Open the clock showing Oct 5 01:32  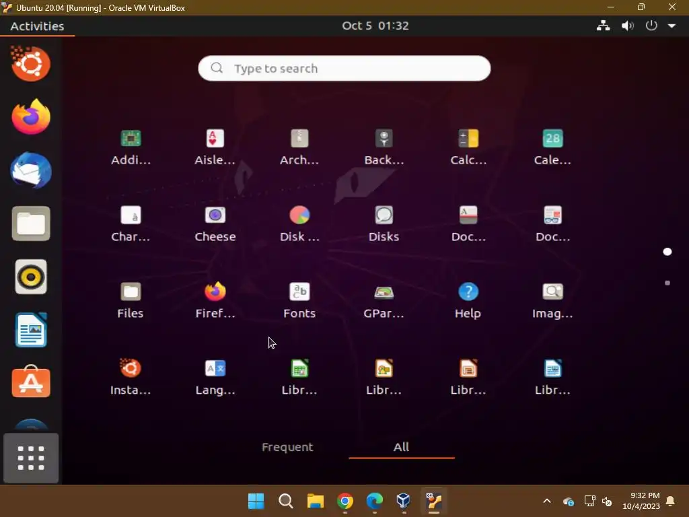pyautogui.click(x=375, y=26)
